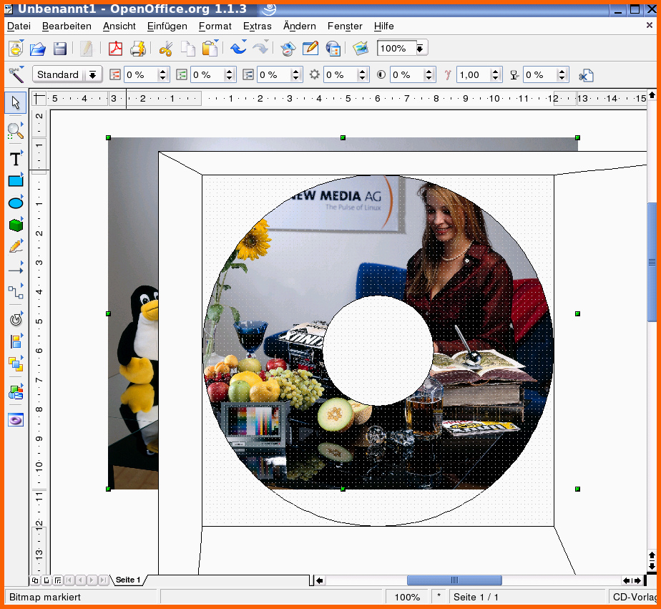
Task: Decrease the contrast value by one step
Action: click(429, 79)
